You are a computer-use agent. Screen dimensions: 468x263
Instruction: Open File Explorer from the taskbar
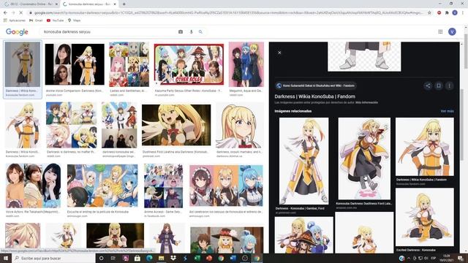tap(161, 258)
